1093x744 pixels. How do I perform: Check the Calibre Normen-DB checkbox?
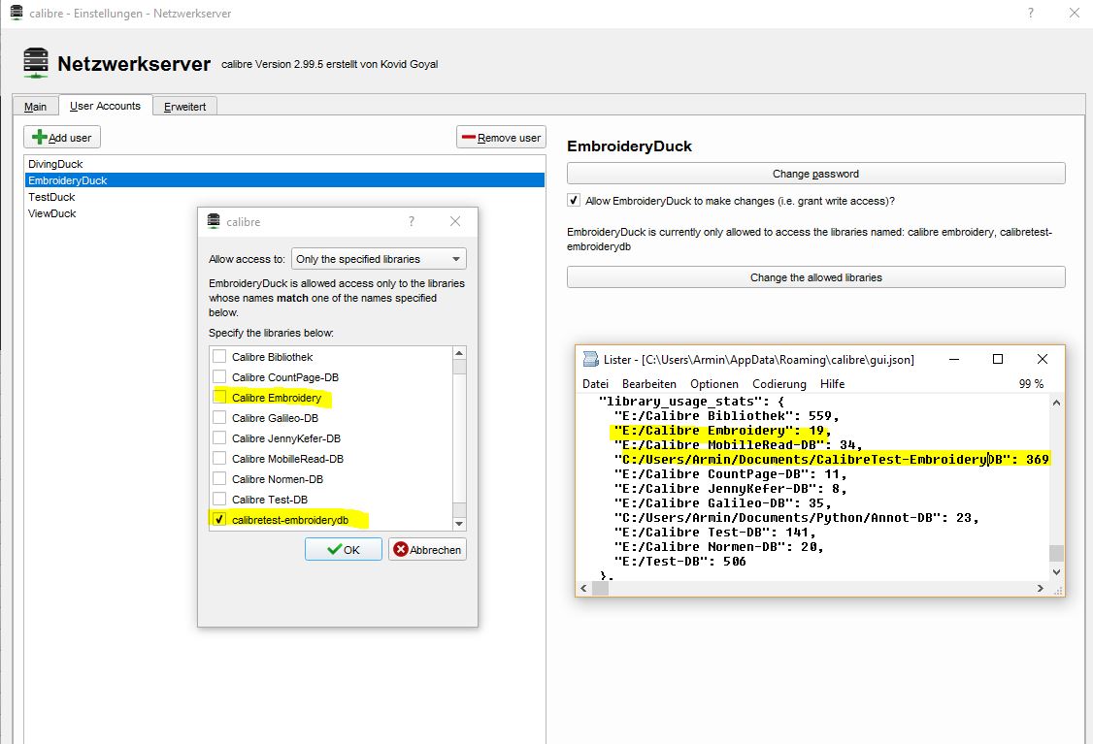(219, 479)
